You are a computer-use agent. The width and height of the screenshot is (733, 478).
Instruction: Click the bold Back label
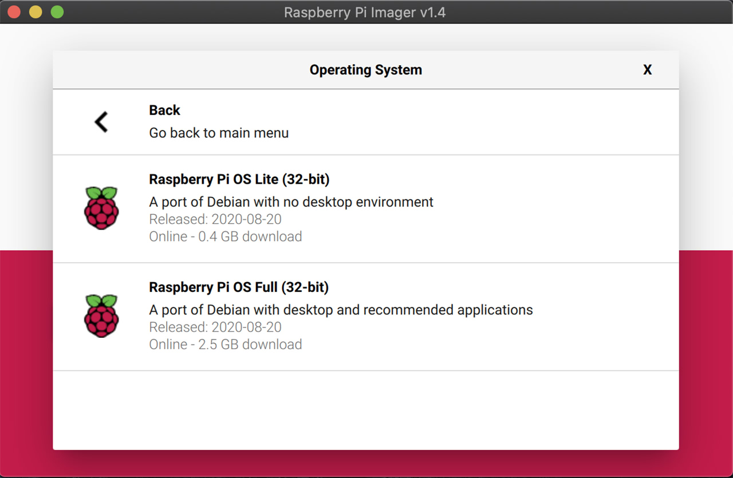click(164, 110)
